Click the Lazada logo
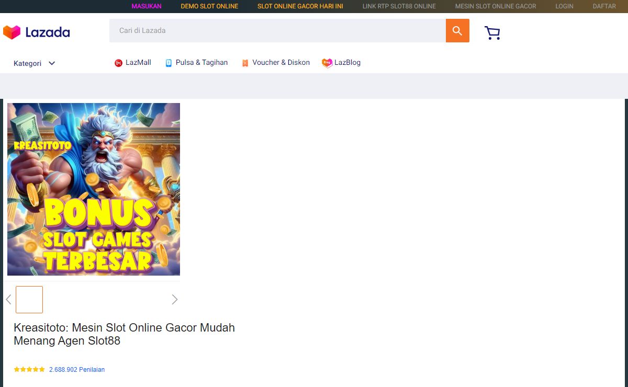 click(36, 32)
